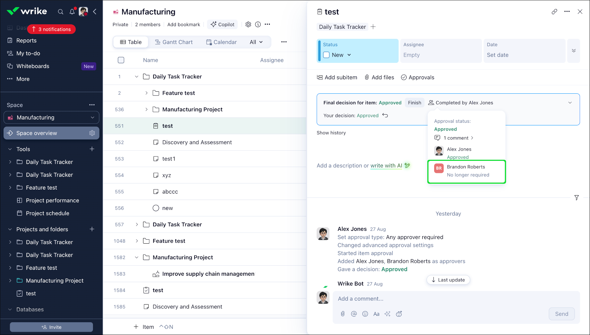Screen dimensions: 590x335
Task: Collapse the sidebar with the left chevron
Action: pos(95,12)
